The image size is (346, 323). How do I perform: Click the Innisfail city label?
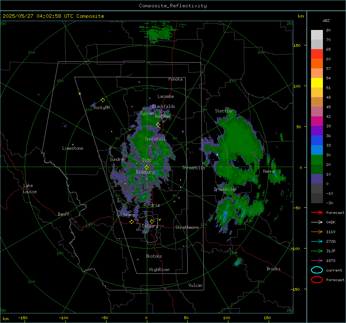(155, 139)
